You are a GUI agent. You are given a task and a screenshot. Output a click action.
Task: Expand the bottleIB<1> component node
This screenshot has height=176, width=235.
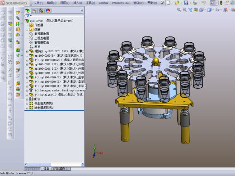(x=27, y=95)
